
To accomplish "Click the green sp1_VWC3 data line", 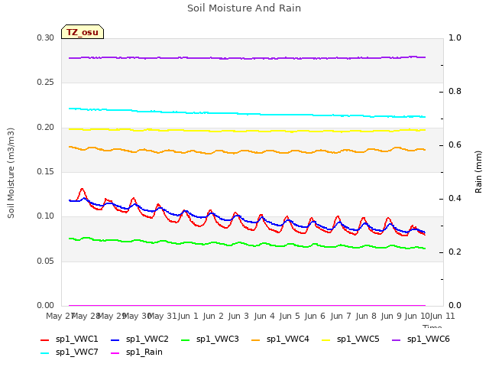I will tap(247, 244).
